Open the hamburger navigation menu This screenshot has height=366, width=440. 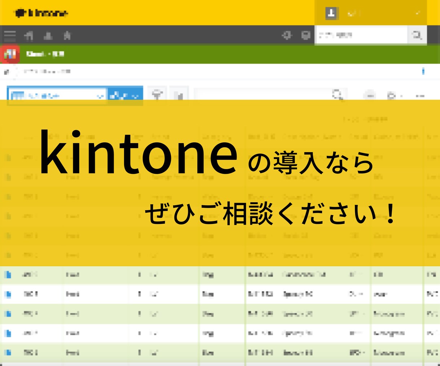10,35
